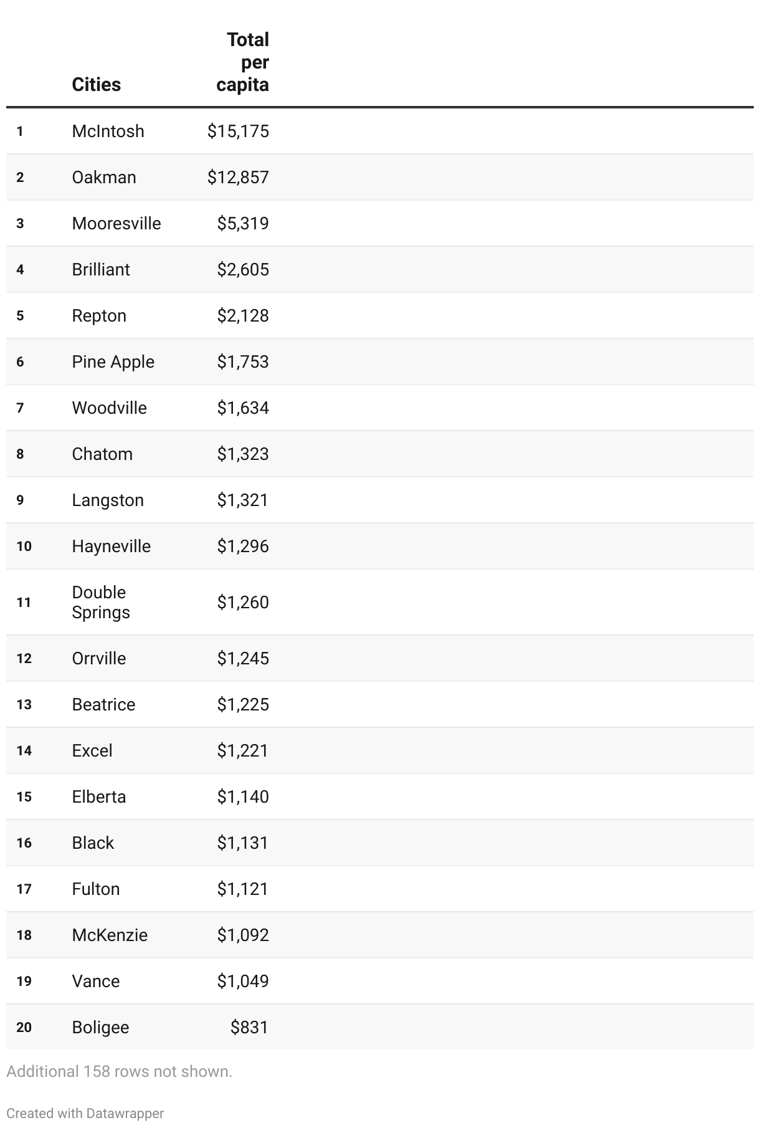760x1128 pixels.
Task: Click the Mooresville row name
Action: pos(116,224)
